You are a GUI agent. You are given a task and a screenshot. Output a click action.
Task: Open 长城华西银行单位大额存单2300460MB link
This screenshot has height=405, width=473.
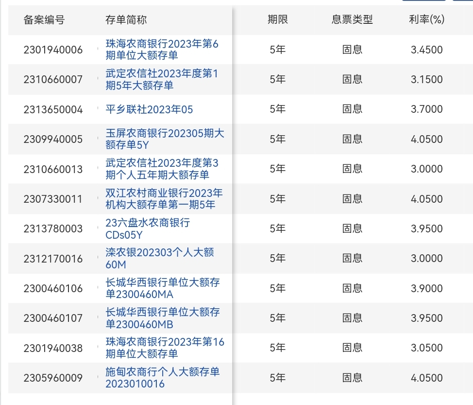(163, 318)
